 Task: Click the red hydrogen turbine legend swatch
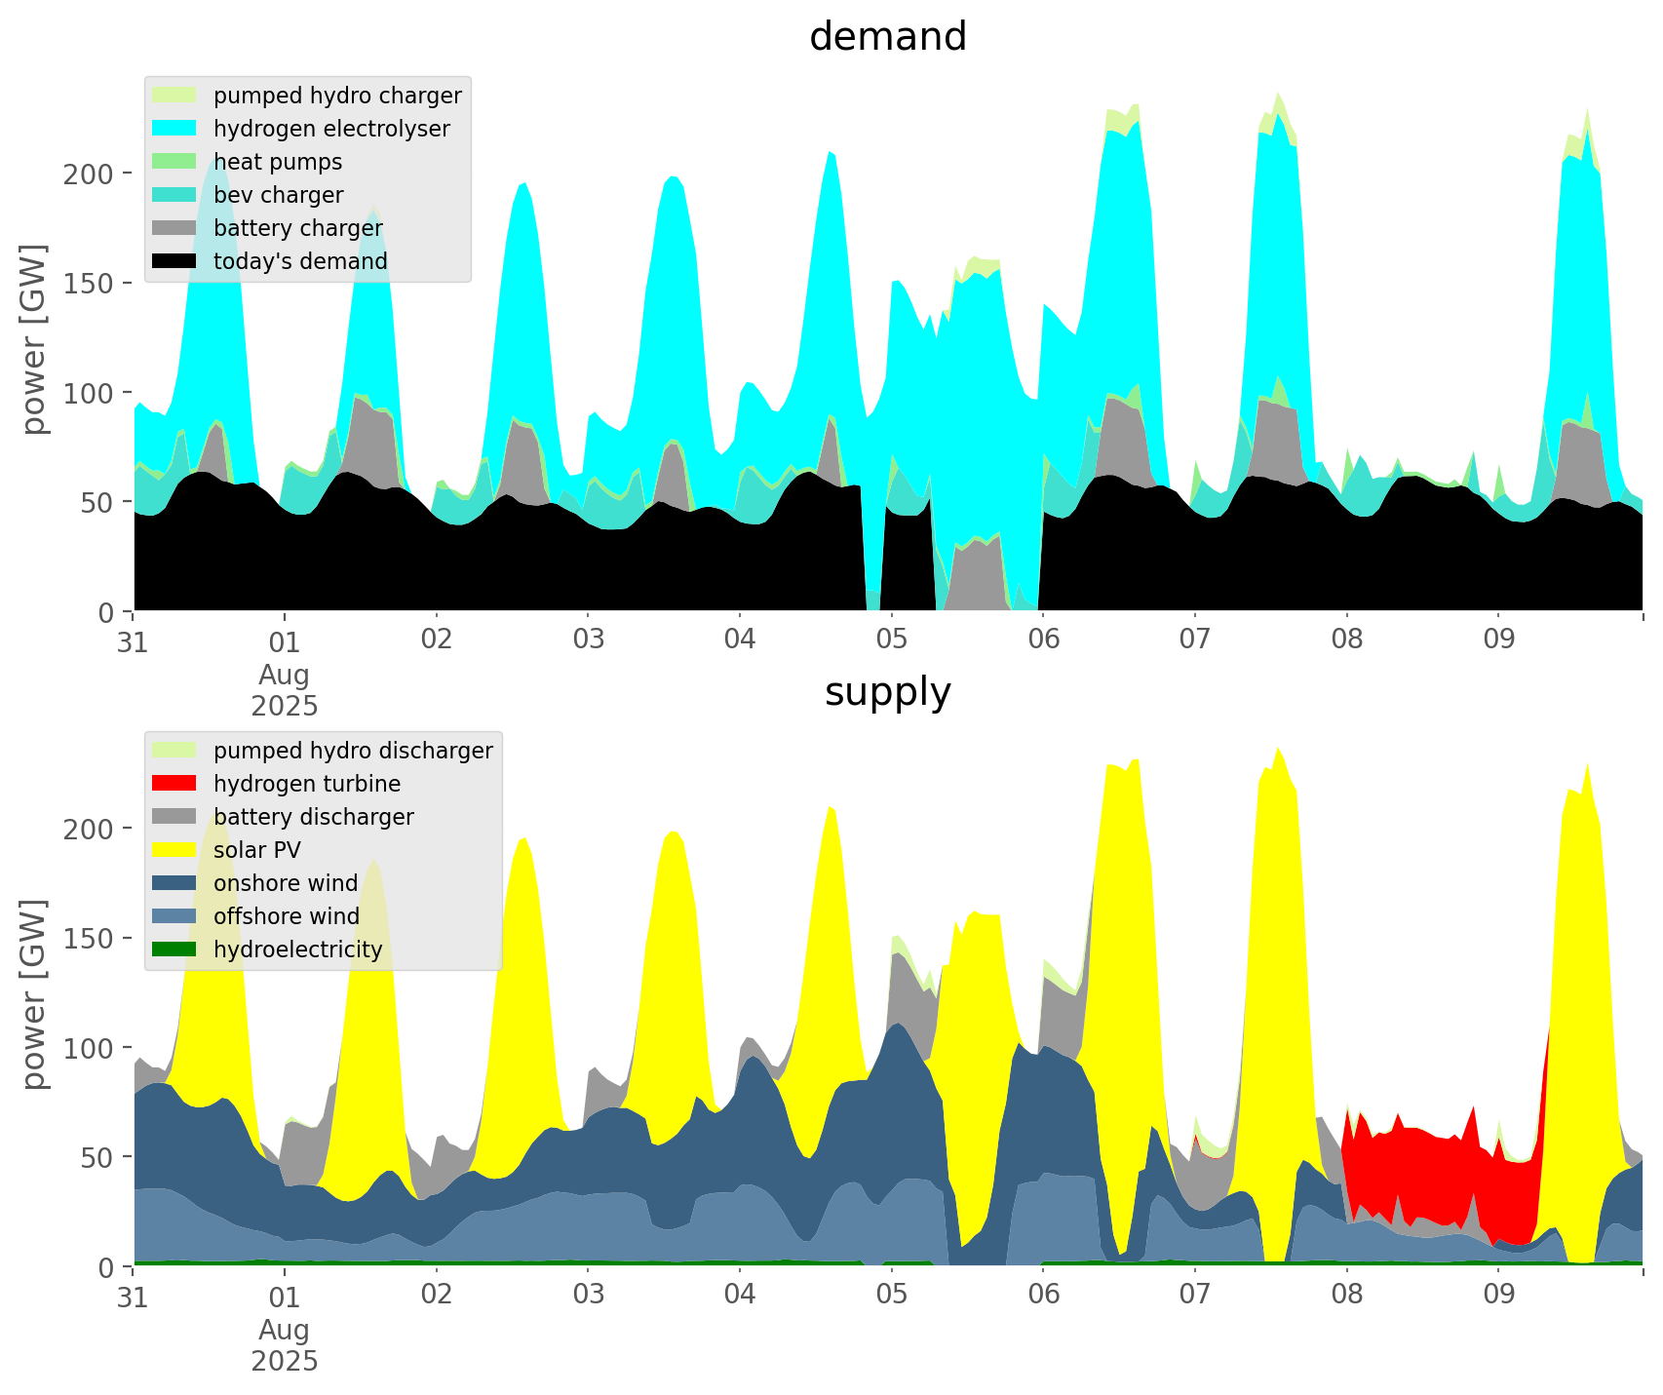point(175,784)
